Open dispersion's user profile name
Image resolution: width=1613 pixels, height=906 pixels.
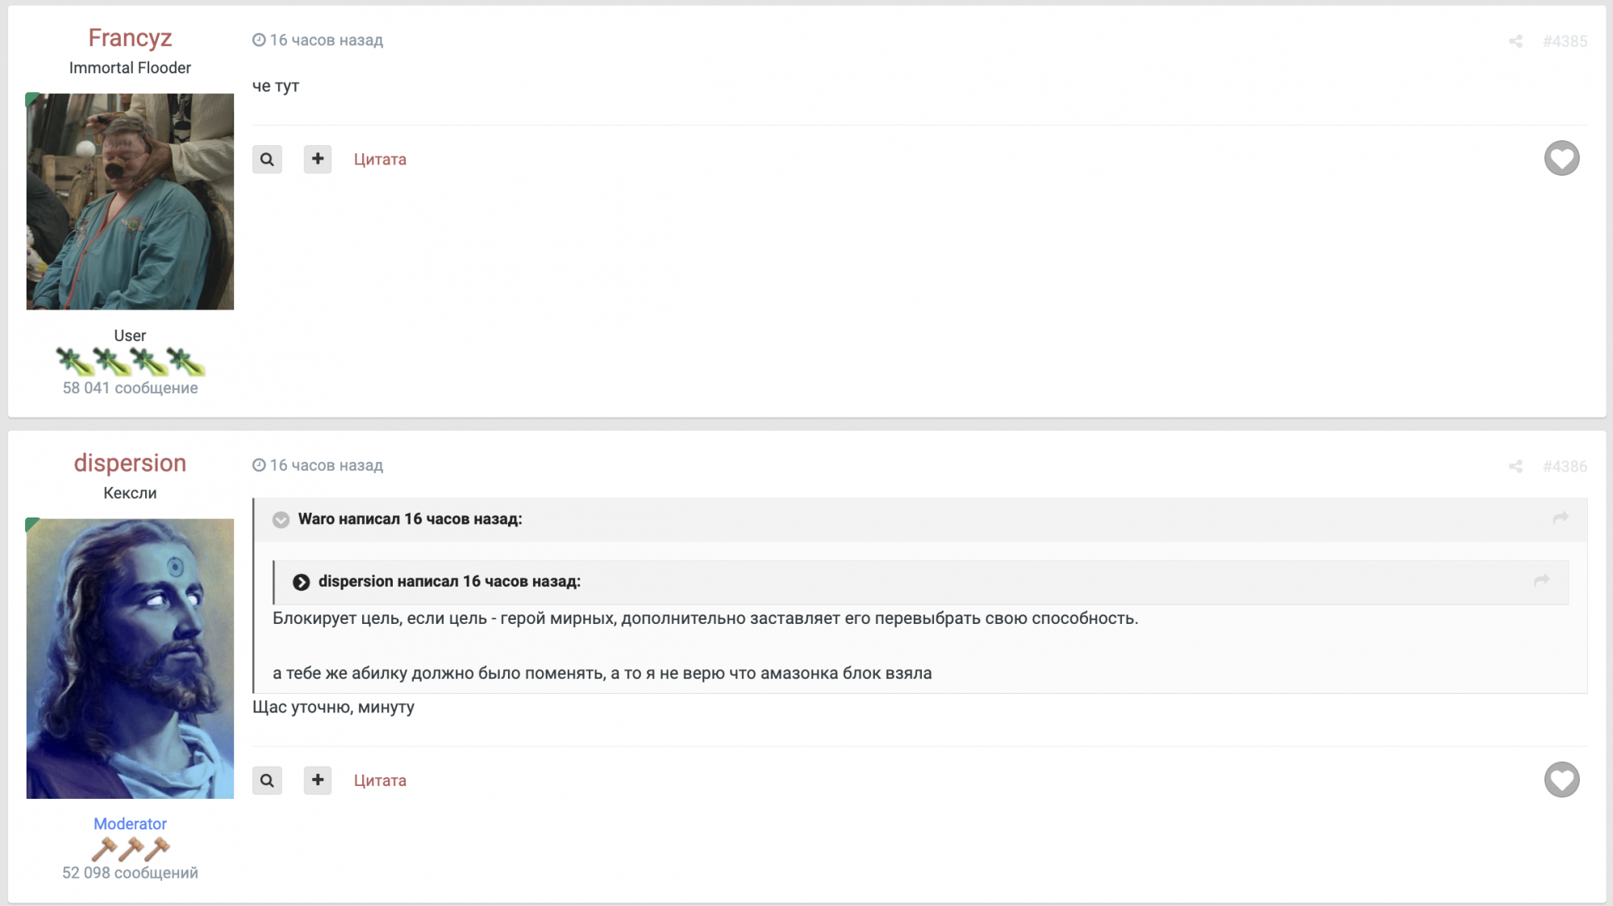pyautogui.click(x=130, y=463)
